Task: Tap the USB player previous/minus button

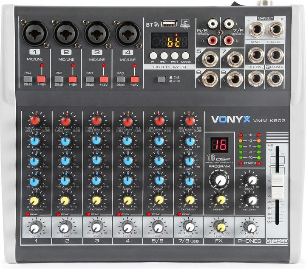Action: (164, 56)
